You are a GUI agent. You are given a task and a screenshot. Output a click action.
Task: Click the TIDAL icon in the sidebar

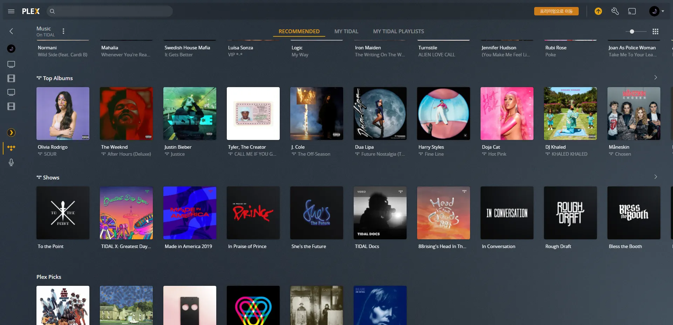(11, 148)
